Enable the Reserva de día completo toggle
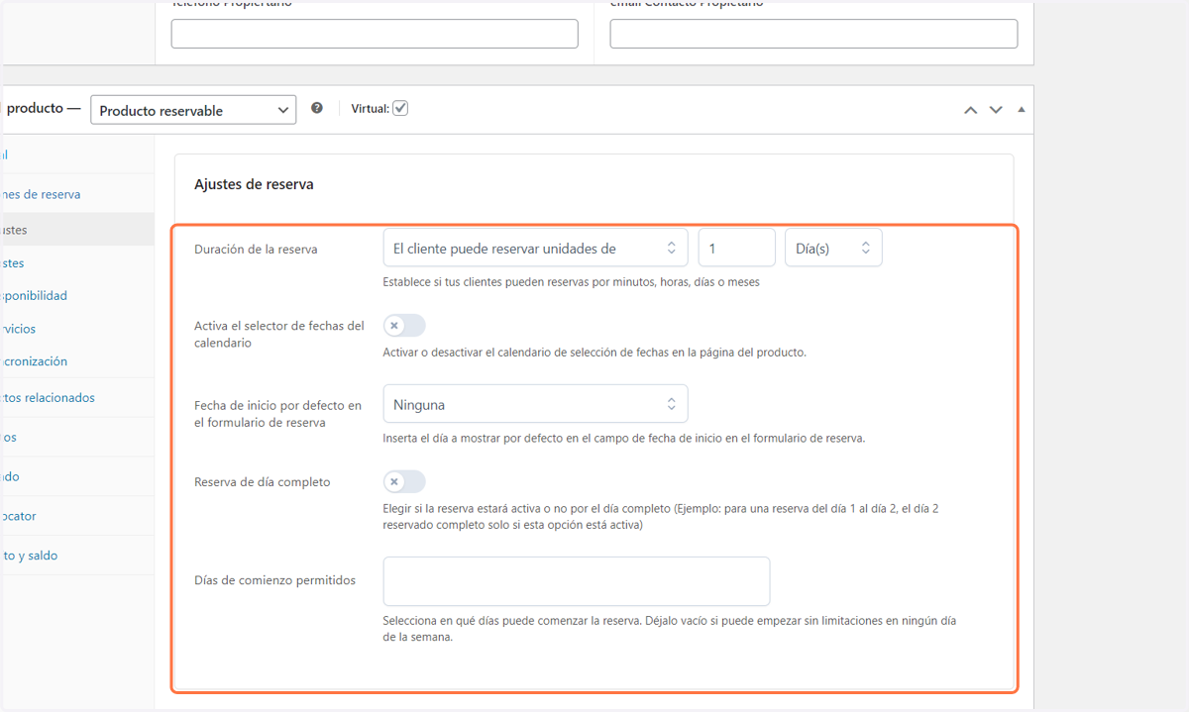This screenshot has width=1189, height=712. pos(404,482)
